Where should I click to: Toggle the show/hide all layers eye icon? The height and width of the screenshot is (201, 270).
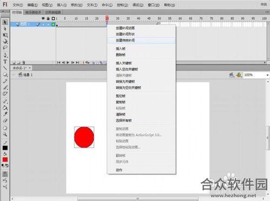(x=43, y=18)
